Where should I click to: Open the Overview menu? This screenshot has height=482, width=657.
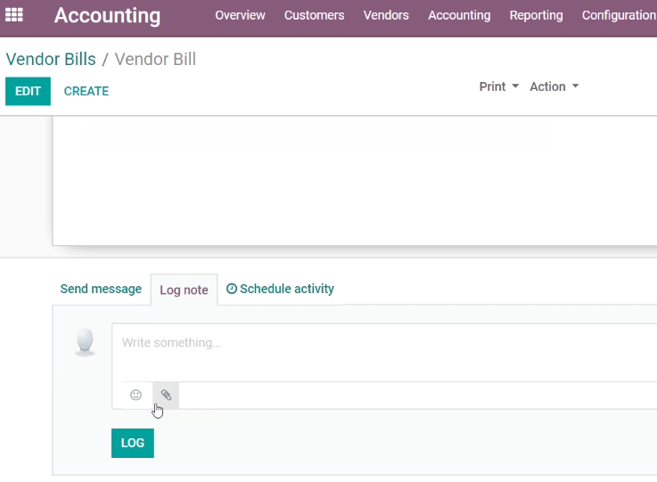[x=240, y=15]
